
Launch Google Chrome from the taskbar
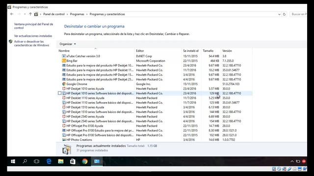(x=85, y=161)
